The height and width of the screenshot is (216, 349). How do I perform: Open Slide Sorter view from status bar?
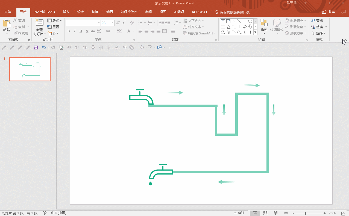pyautogui.click(x=265, y=213)
